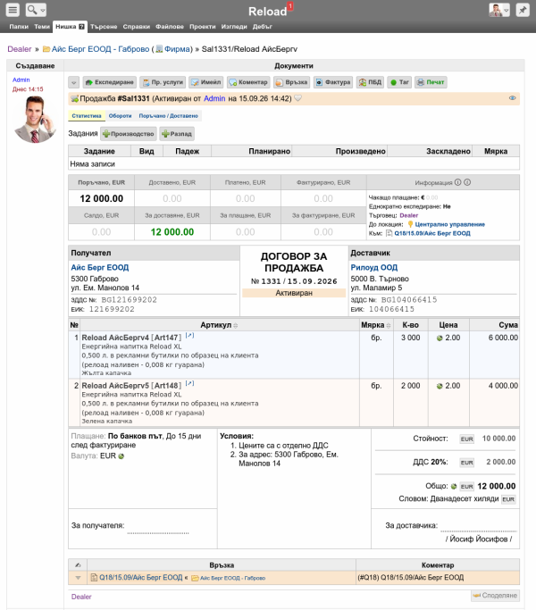Open the Дебъг tab
The width and height of the screenshot is (536, 610).
(x=262, y=27)
